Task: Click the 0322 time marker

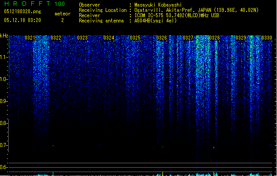Action: tap(56, 38)
